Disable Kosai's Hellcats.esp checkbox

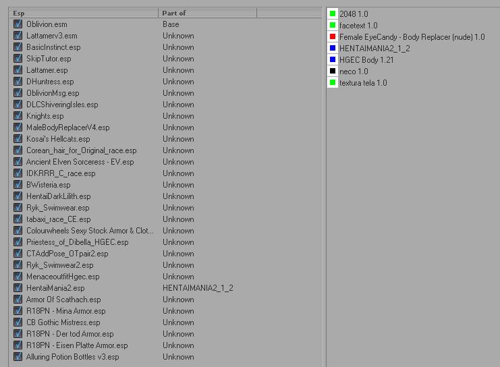(x=18, y=139)
